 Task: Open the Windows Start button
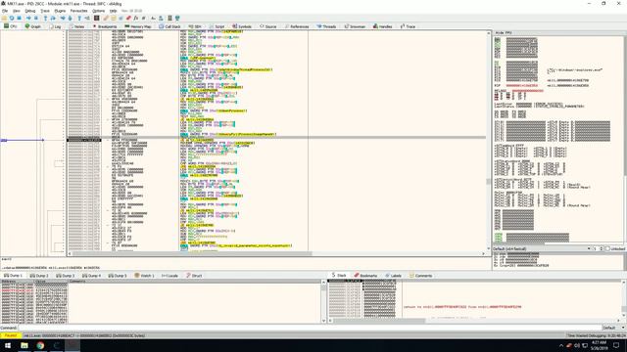[x=8, y=345]
